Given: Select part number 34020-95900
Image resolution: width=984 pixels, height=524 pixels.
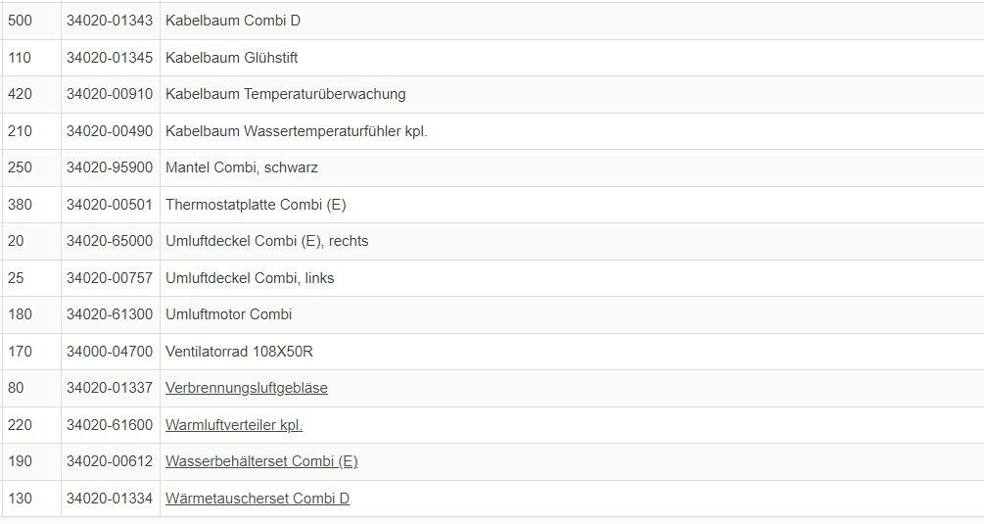Looking at the screenshot, I should [x=110, y=167].
